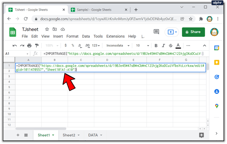Click the Print icon

29,46
